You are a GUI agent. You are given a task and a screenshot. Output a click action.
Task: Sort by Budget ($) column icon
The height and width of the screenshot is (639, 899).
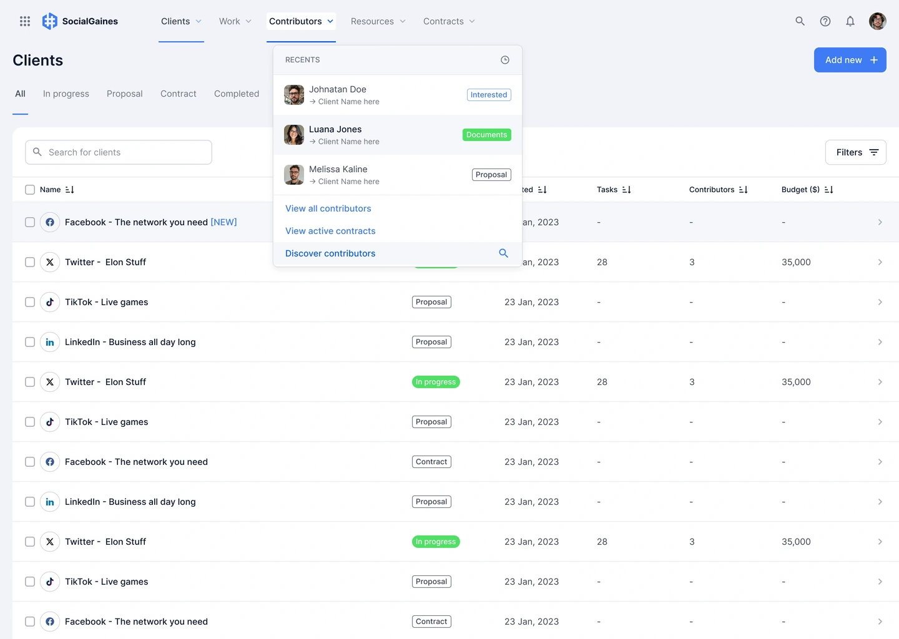[829, 190]
